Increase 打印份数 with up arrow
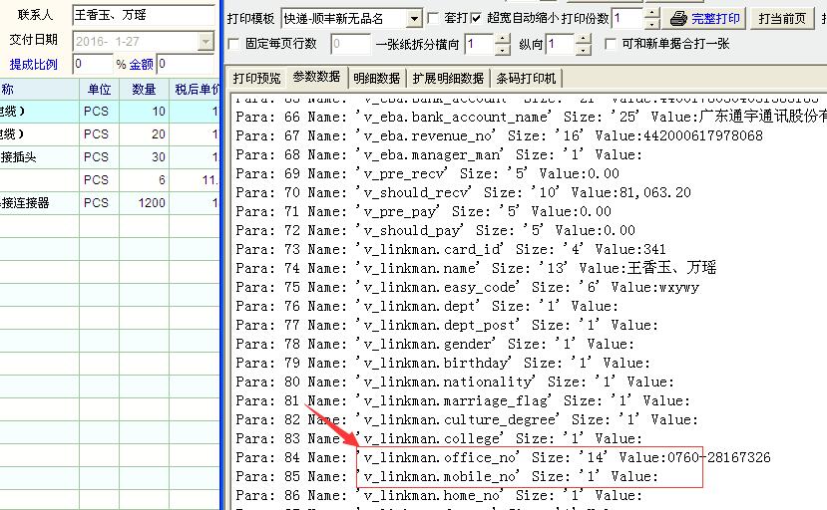The image size is (827, 510). [x=651, y=13]
